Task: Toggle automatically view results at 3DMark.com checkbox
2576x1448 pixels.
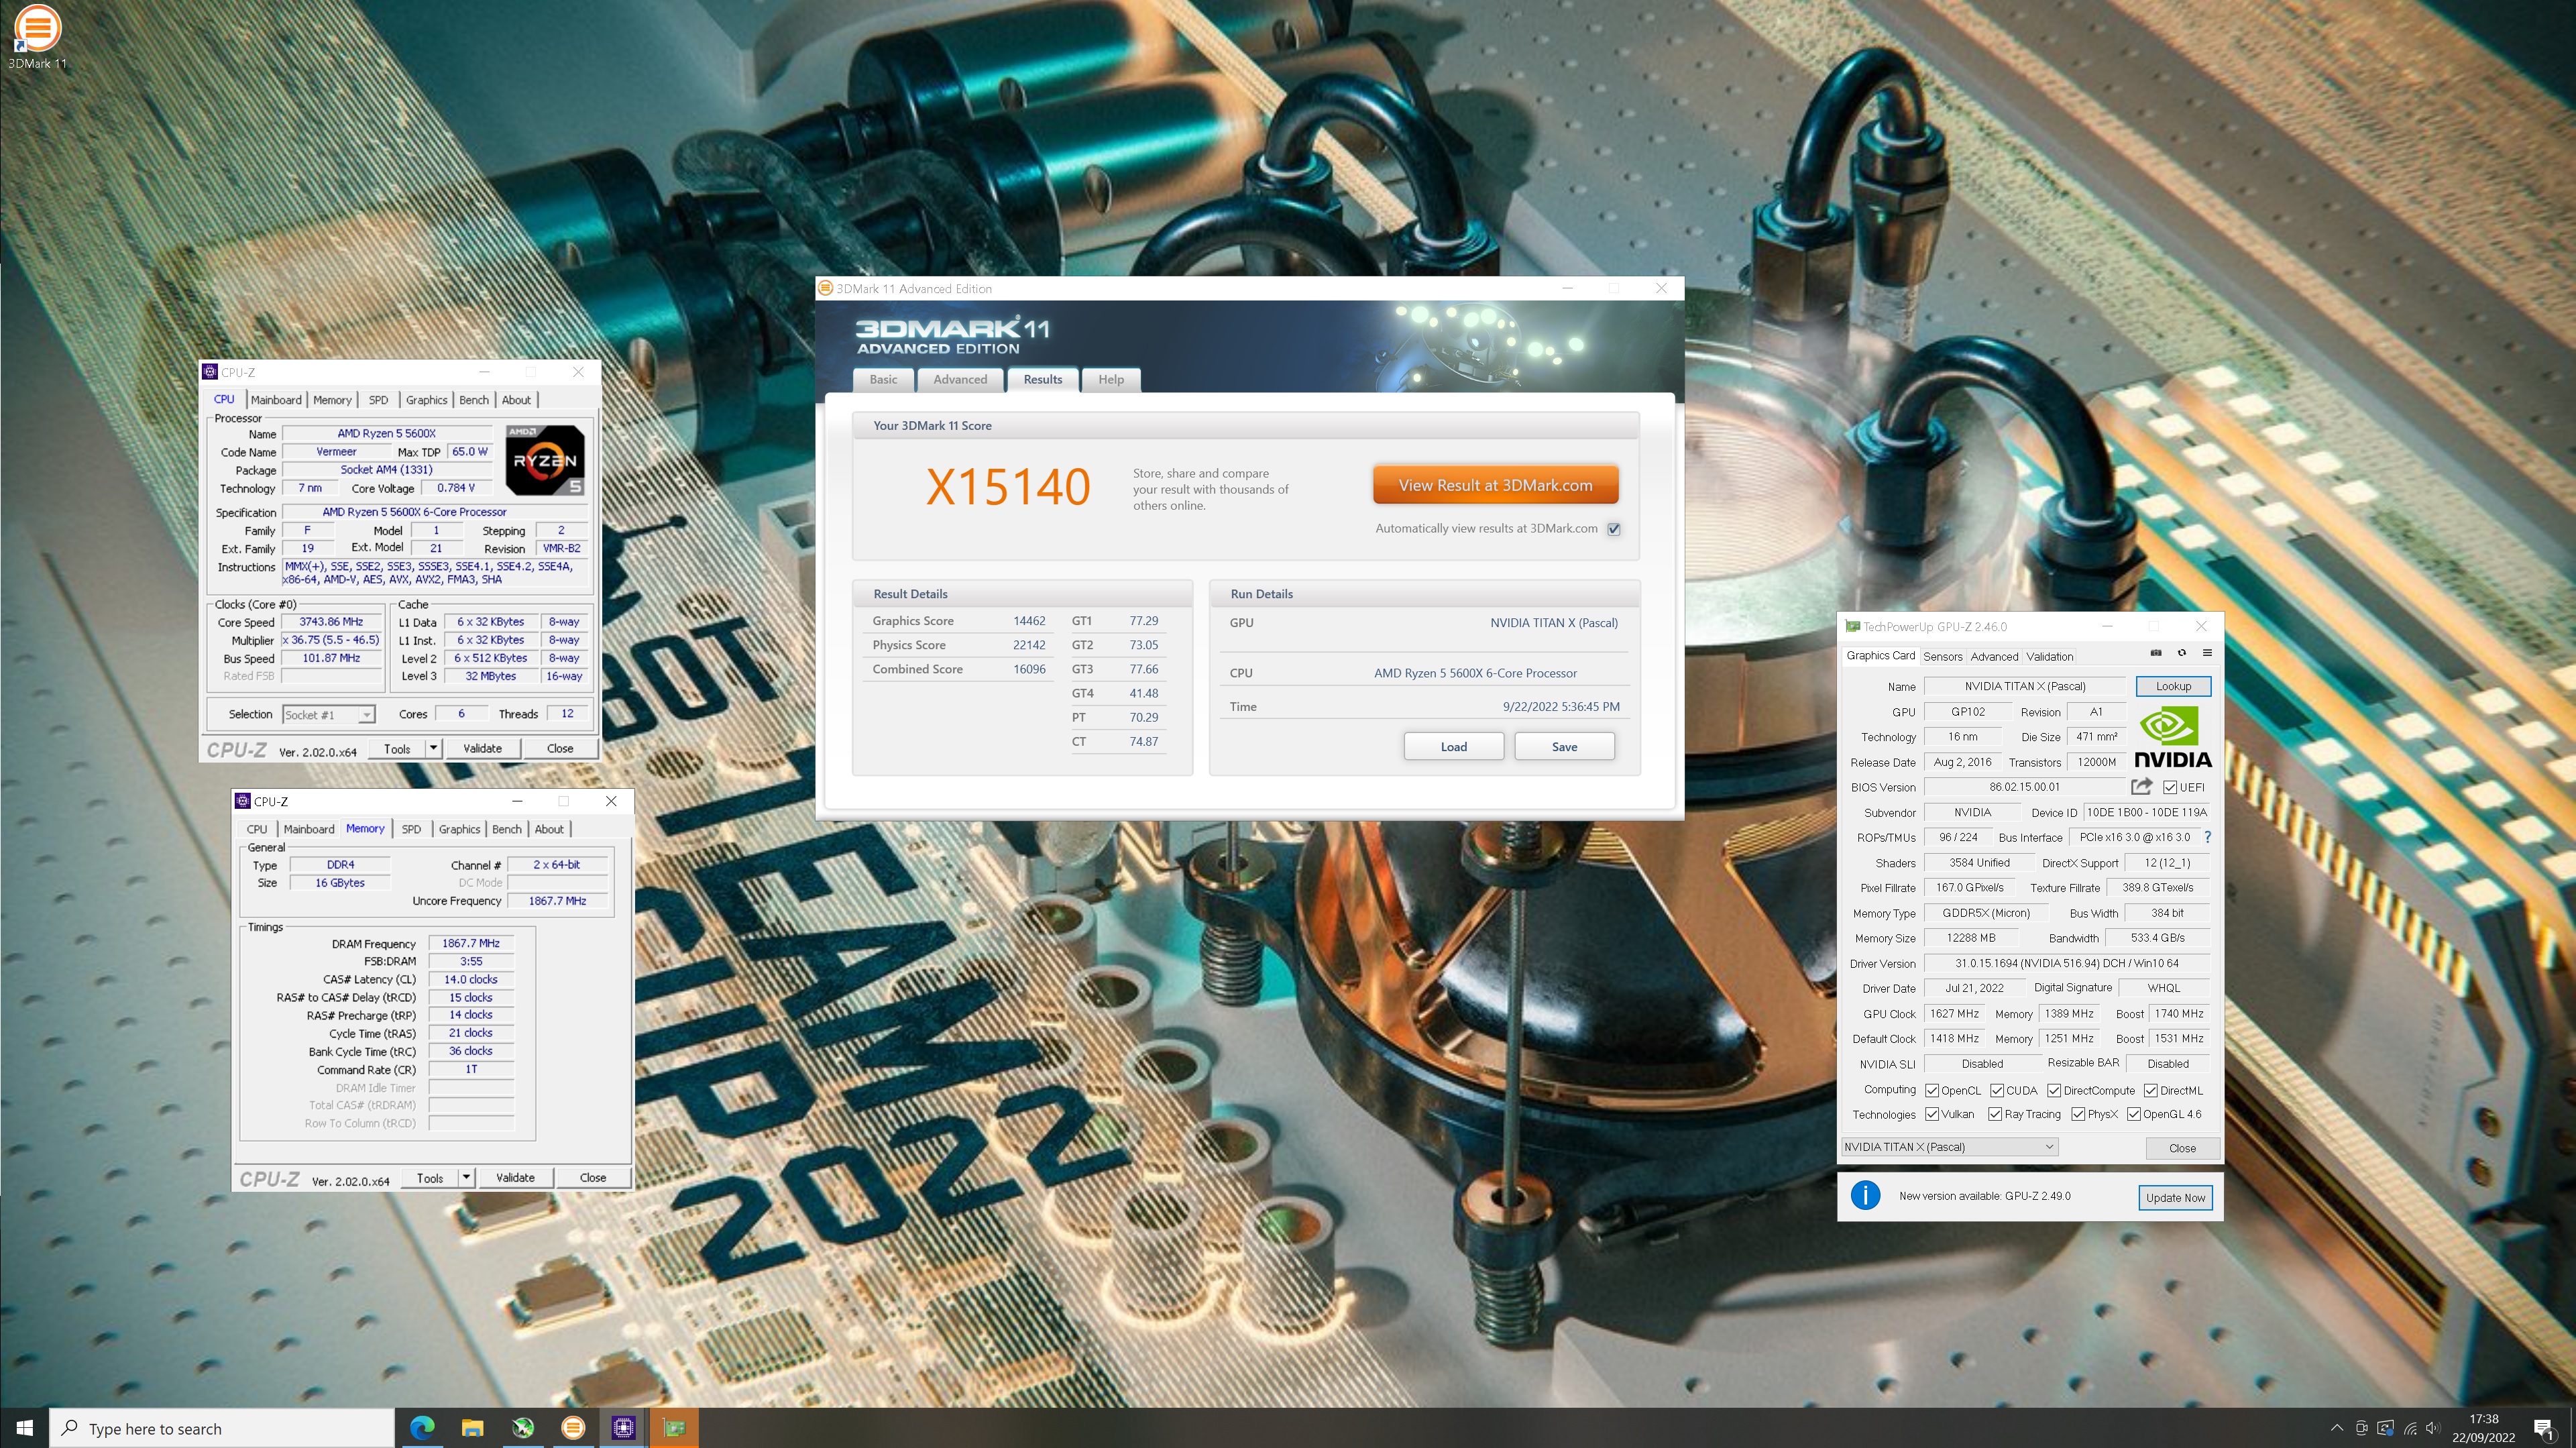Action: pyautogui.click(x=1613, y=529)
